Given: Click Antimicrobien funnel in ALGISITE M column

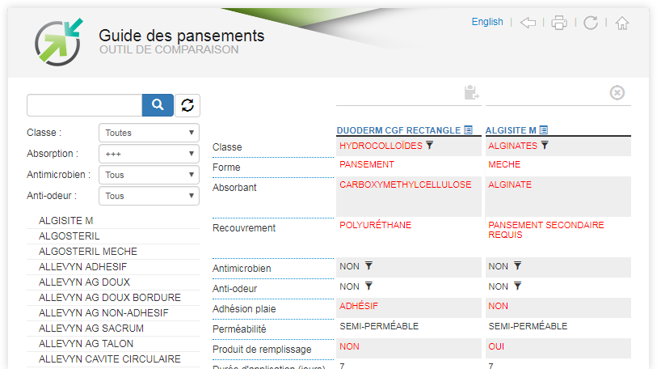Looking at the screenshot, I should 517,265.
